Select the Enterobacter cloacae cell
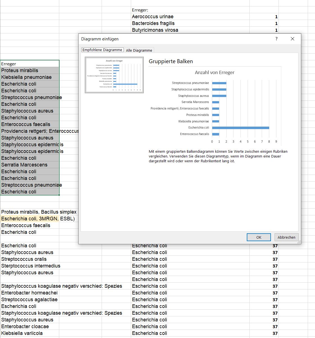The width and height of the screenshot is (315, 338). [x=30, y=326]
